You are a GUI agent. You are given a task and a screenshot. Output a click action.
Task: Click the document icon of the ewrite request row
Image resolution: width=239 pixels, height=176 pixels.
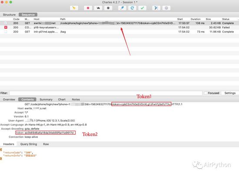point(6,23)
